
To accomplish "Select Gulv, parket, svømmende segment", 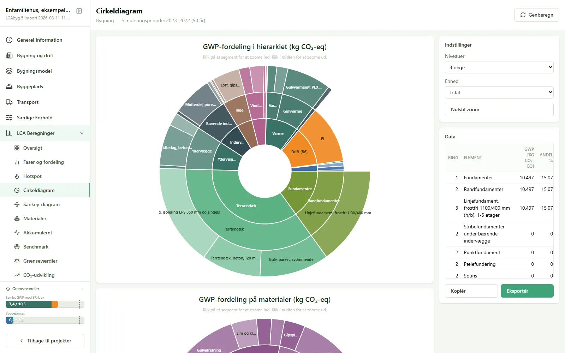I will [291, 259].
